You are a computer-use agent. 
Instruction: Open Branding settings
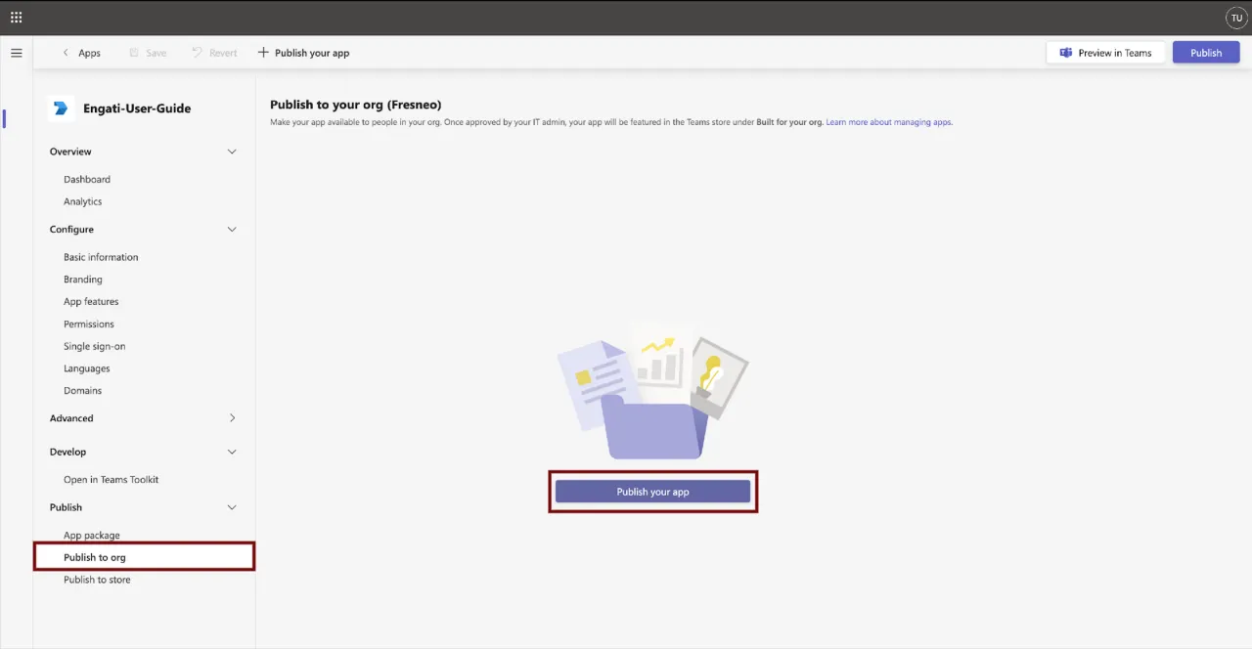click(83, 280)
